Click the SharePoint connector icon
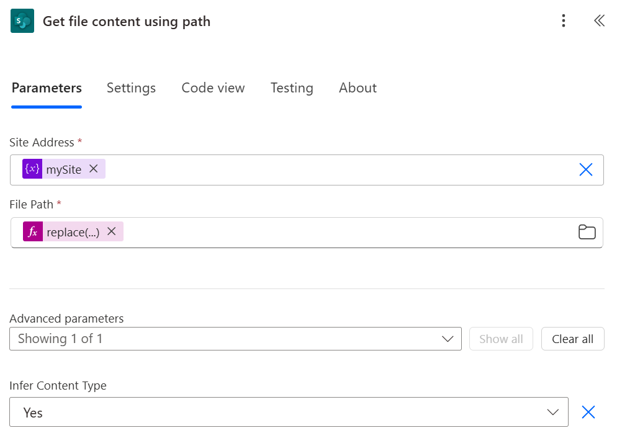Image resolution: width=617 pixels, height=433 pixels. tap(22, 21)
